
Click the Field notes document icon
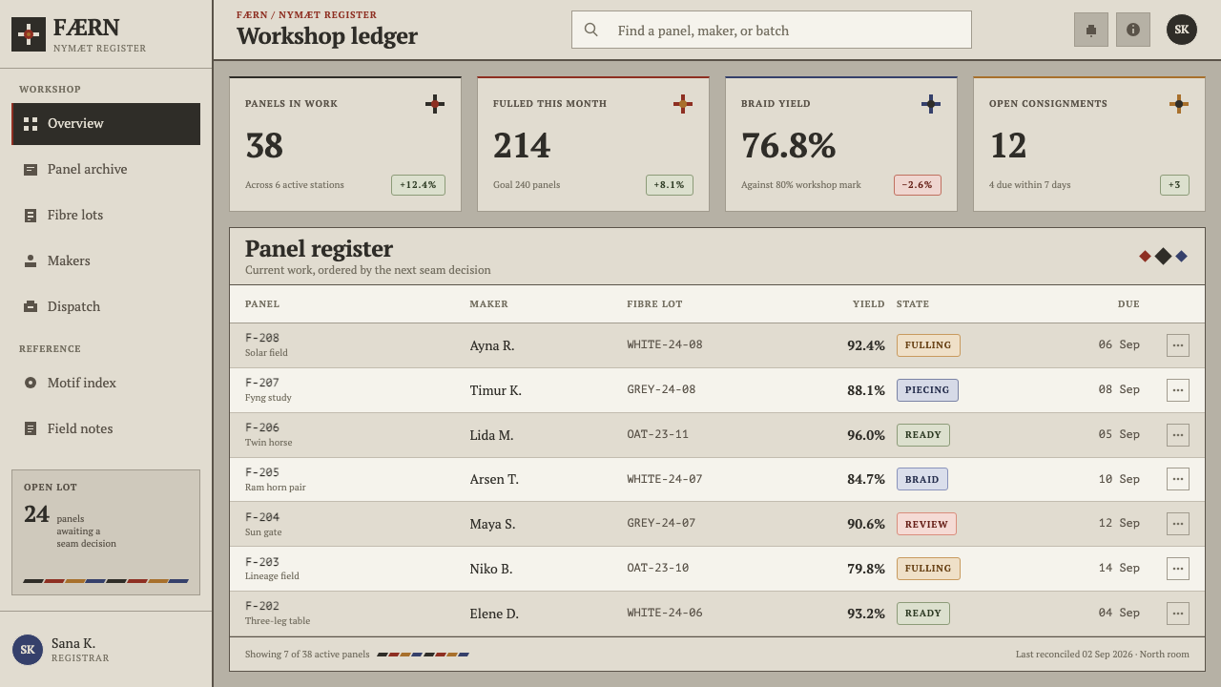31,429
